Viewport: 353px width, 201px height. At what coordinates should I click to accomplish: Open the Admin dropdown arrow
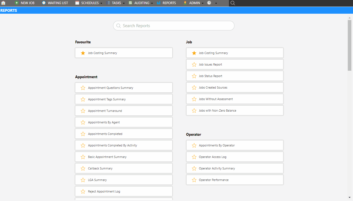203,3
